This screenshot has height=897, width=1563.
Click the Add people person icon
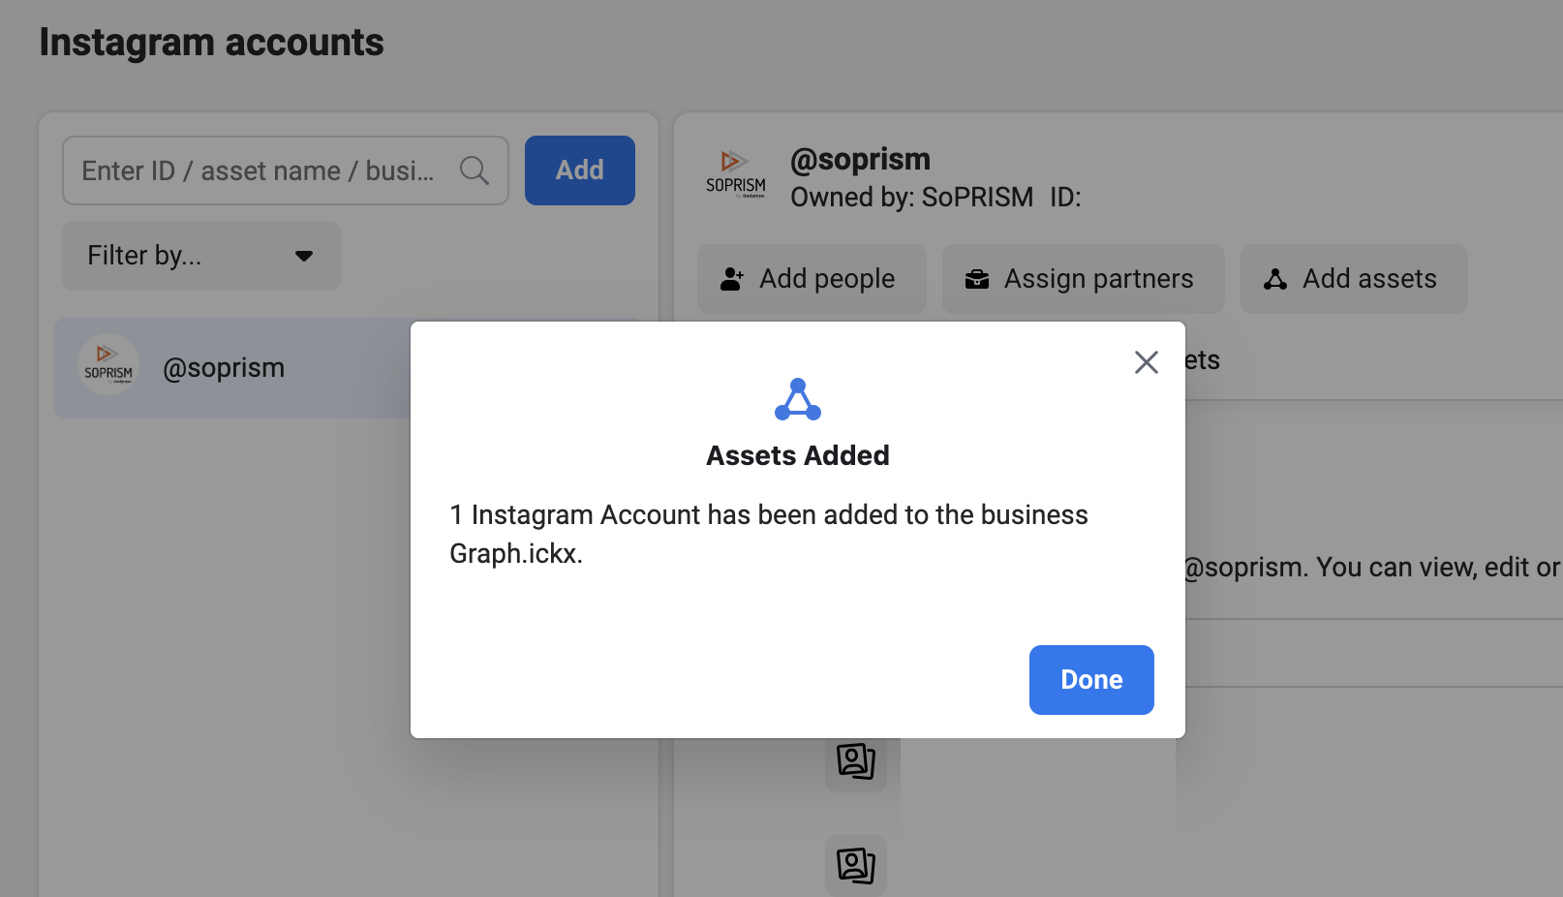[732, 279]
